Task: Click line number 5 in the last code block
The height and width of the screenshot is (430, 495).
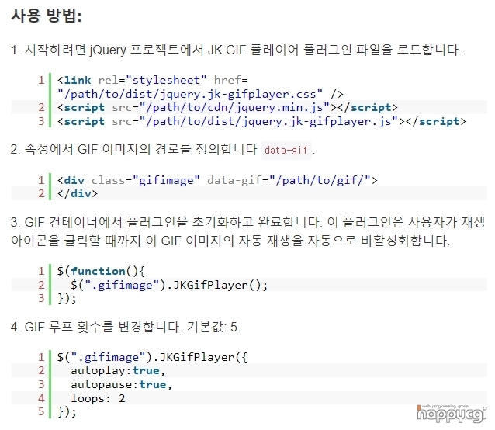Action: pos(41,411)
